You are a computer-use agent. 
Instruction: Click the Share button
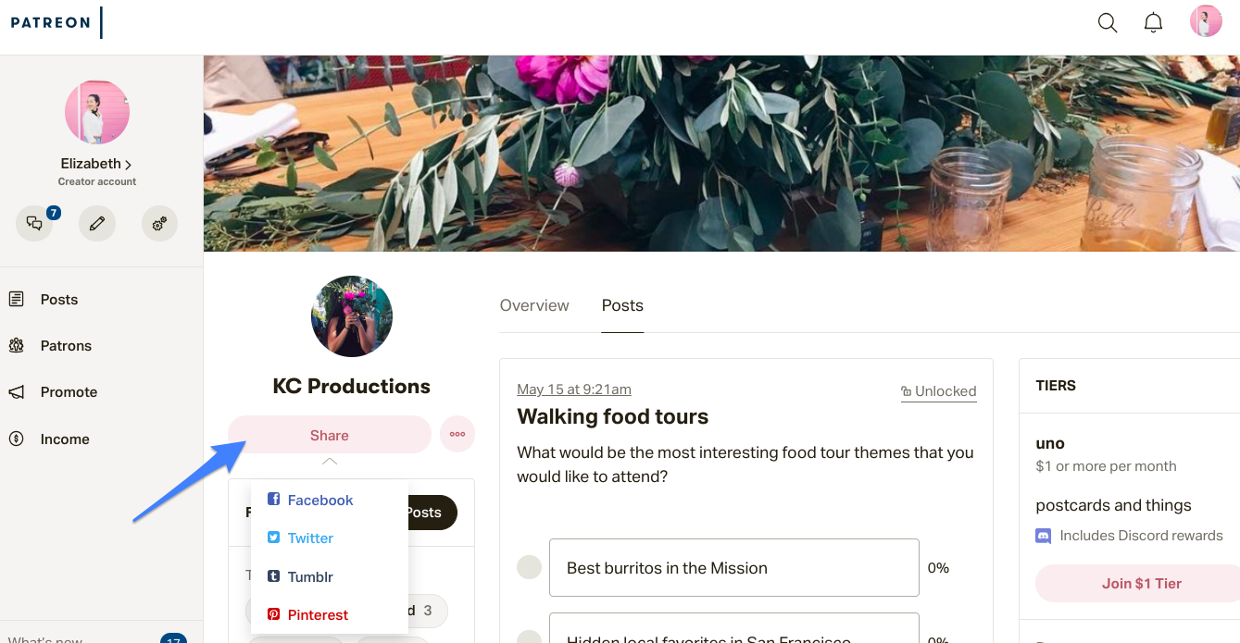[330, 435]
